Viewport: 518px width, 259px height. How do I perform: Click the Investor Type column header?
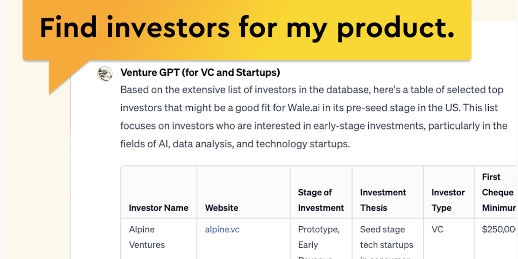click(448, 200)
